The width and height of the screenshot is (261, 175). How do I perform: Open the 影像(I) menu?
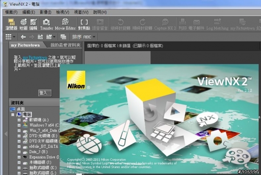(x=45, y=12)
